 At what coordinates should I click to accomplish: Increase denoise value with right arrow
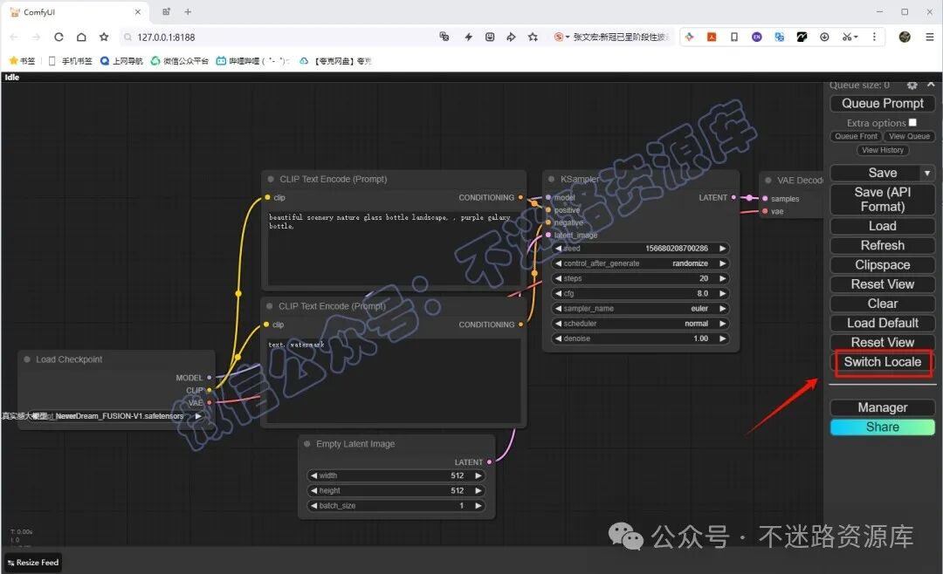[x=722, y=338]
